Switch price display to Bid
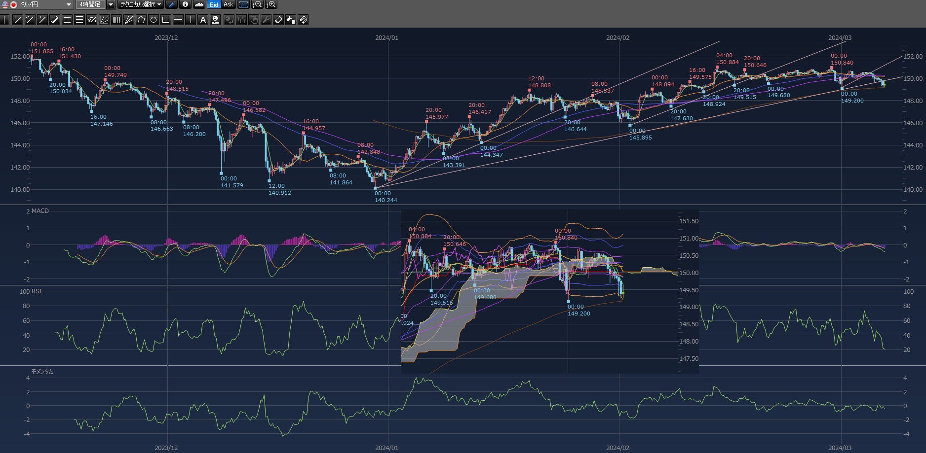 [214, 4]
